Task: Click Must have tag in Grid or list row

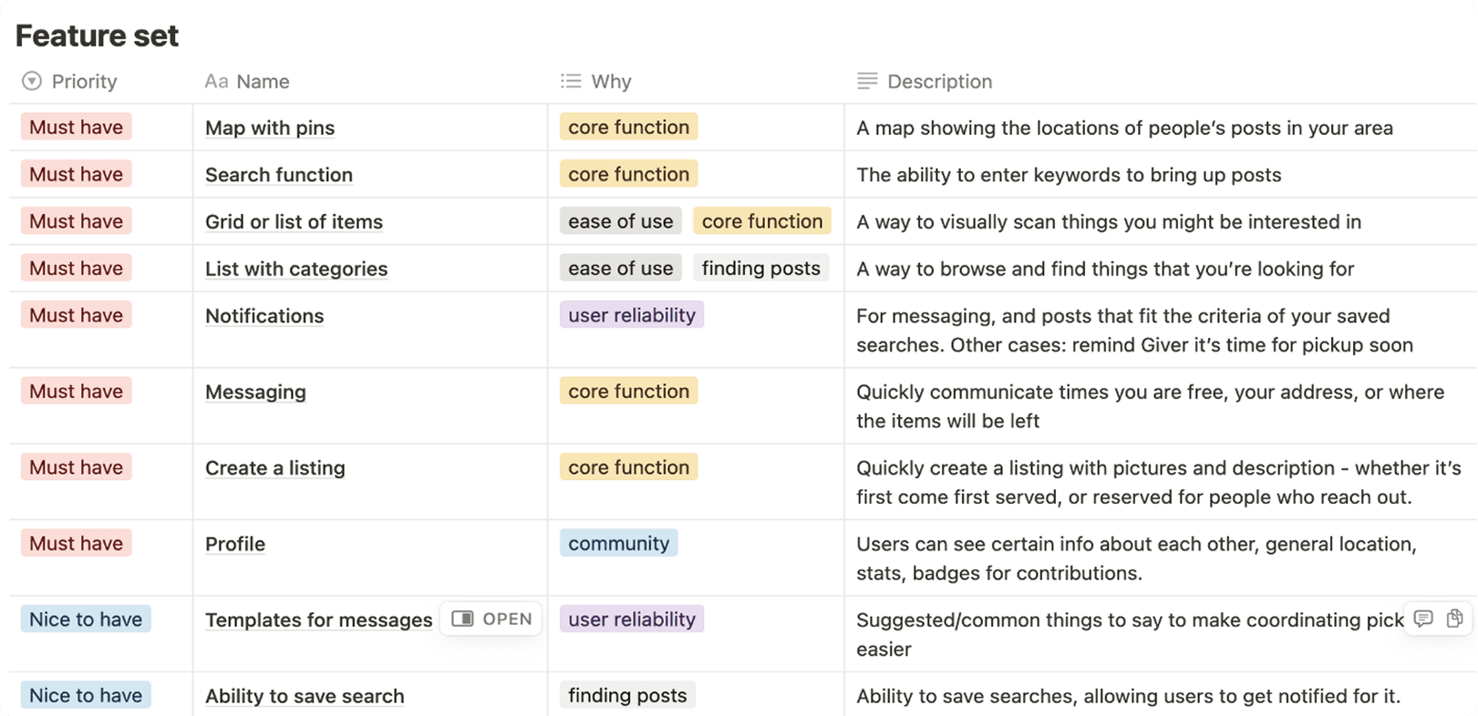Action: tap(77, 221)
